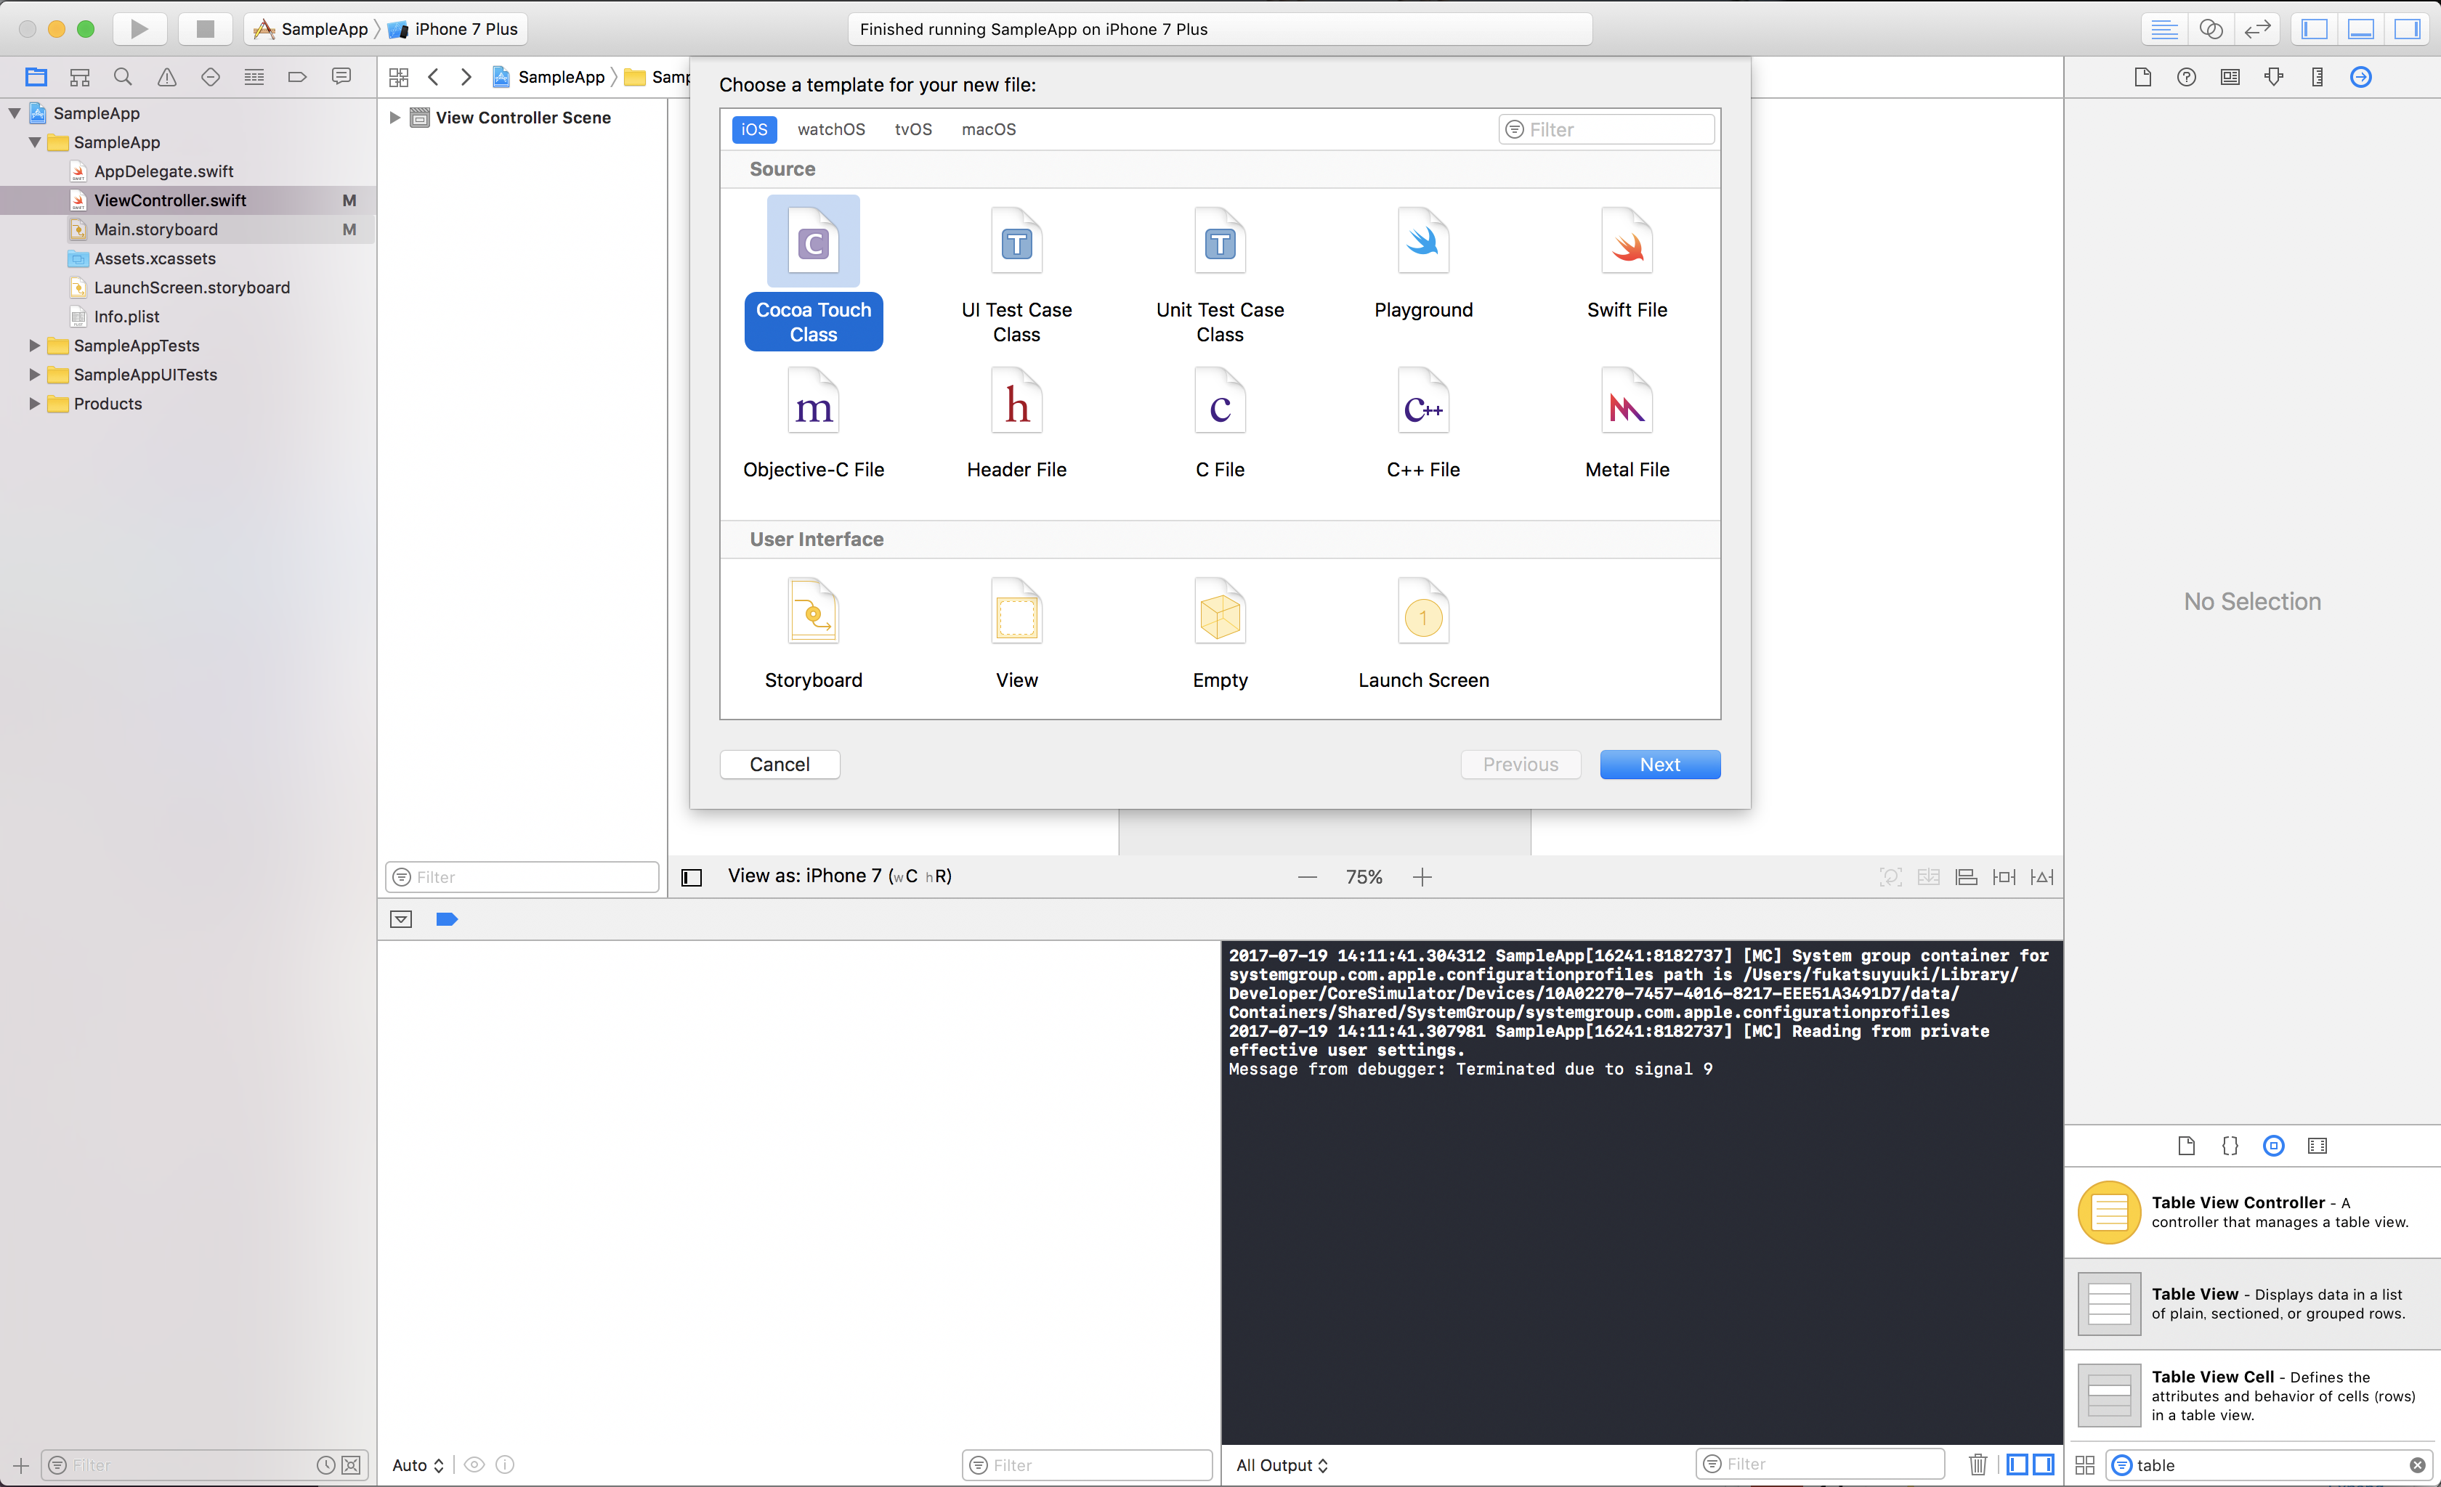The image size is (2441, 1487).
Task: Toggle breakpoints activation
Action: 447,920
